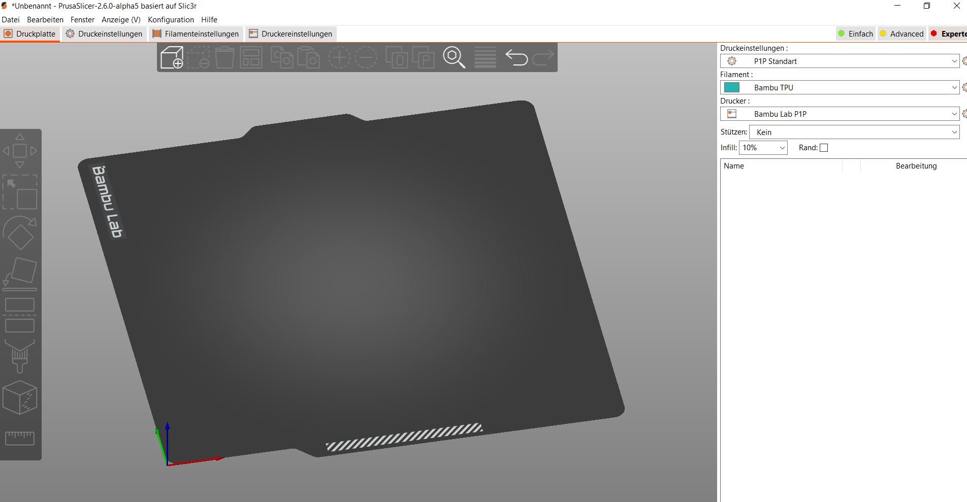Select the Move tool in left toolbar
Image resolution: width=967 pixels, height=502 pixels.
pos(20,151)
